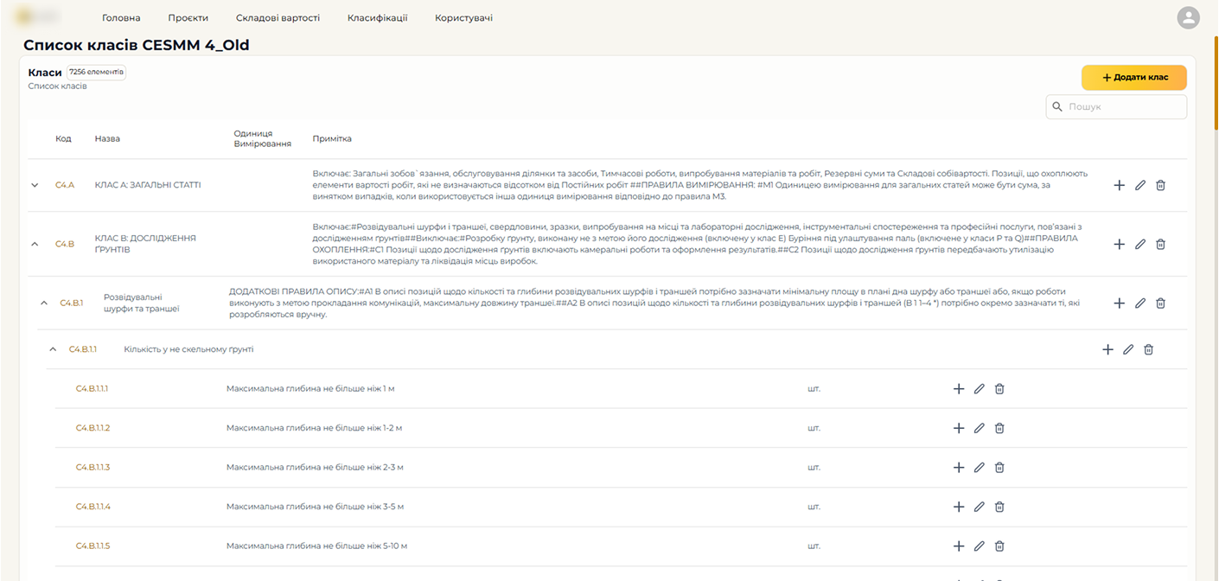The width and height of the screenshot is (1219, 581).
Task: Add a child item under C4.B.1.1
Action: coord(1107,349)
